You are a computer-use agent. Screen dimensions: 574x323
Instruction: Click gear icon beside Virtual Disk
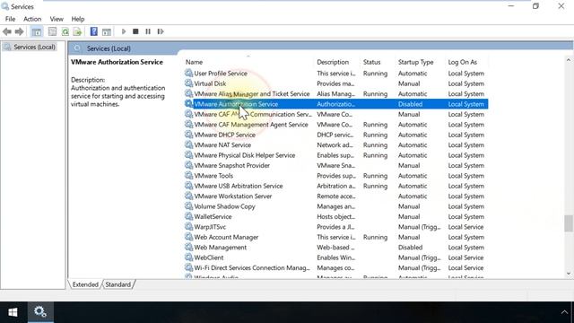tap(188, 83)
